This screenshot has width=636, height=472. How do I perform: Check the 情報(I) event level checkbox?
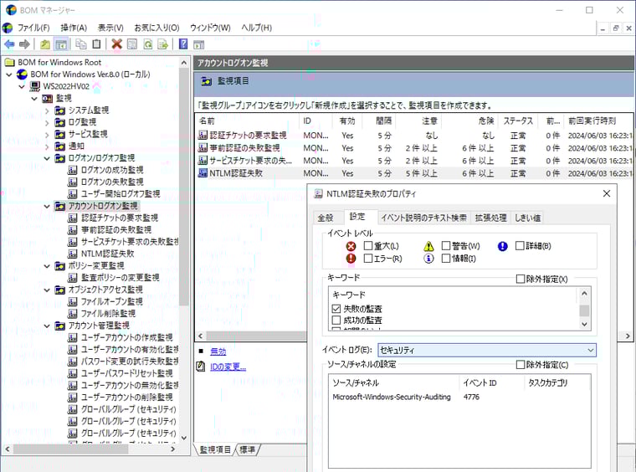point(446,259)
